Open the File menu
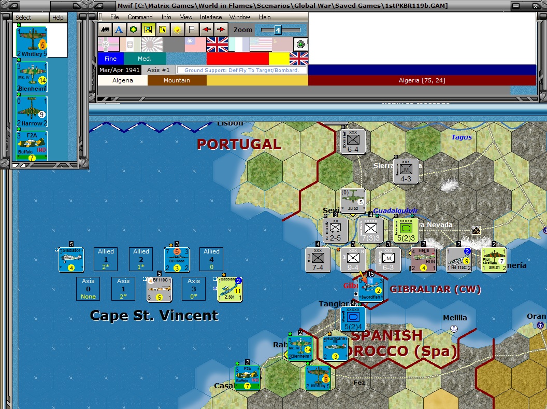The image size is (547, 409). (114, 17)
